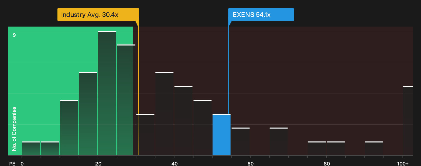Image resolution: width=421 pixels, height=166 pixels.
Task: Click the tallest bar at PE 20-25
Action: (107, 93)
